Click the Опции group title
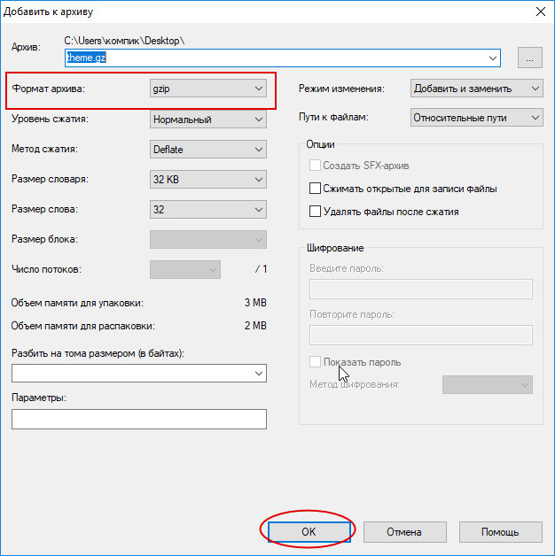The height and width of the screenshot is (556, 555). [x=320, y=144]
